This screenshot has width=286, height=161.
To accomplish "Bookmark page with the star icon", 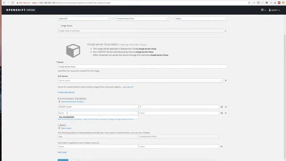I will pos(249,3).
